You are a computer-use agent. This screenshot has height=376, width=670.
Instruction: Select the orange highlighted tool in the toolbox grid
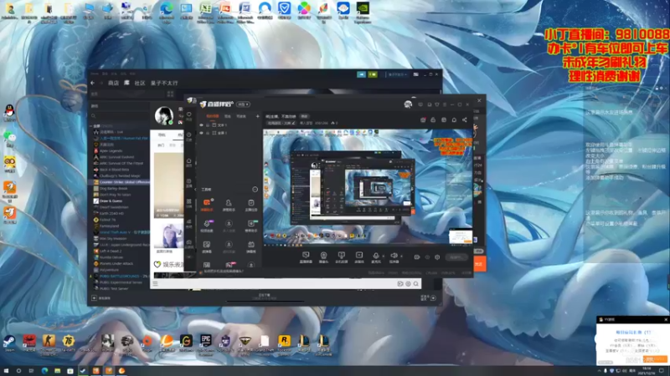click(207, 205)
